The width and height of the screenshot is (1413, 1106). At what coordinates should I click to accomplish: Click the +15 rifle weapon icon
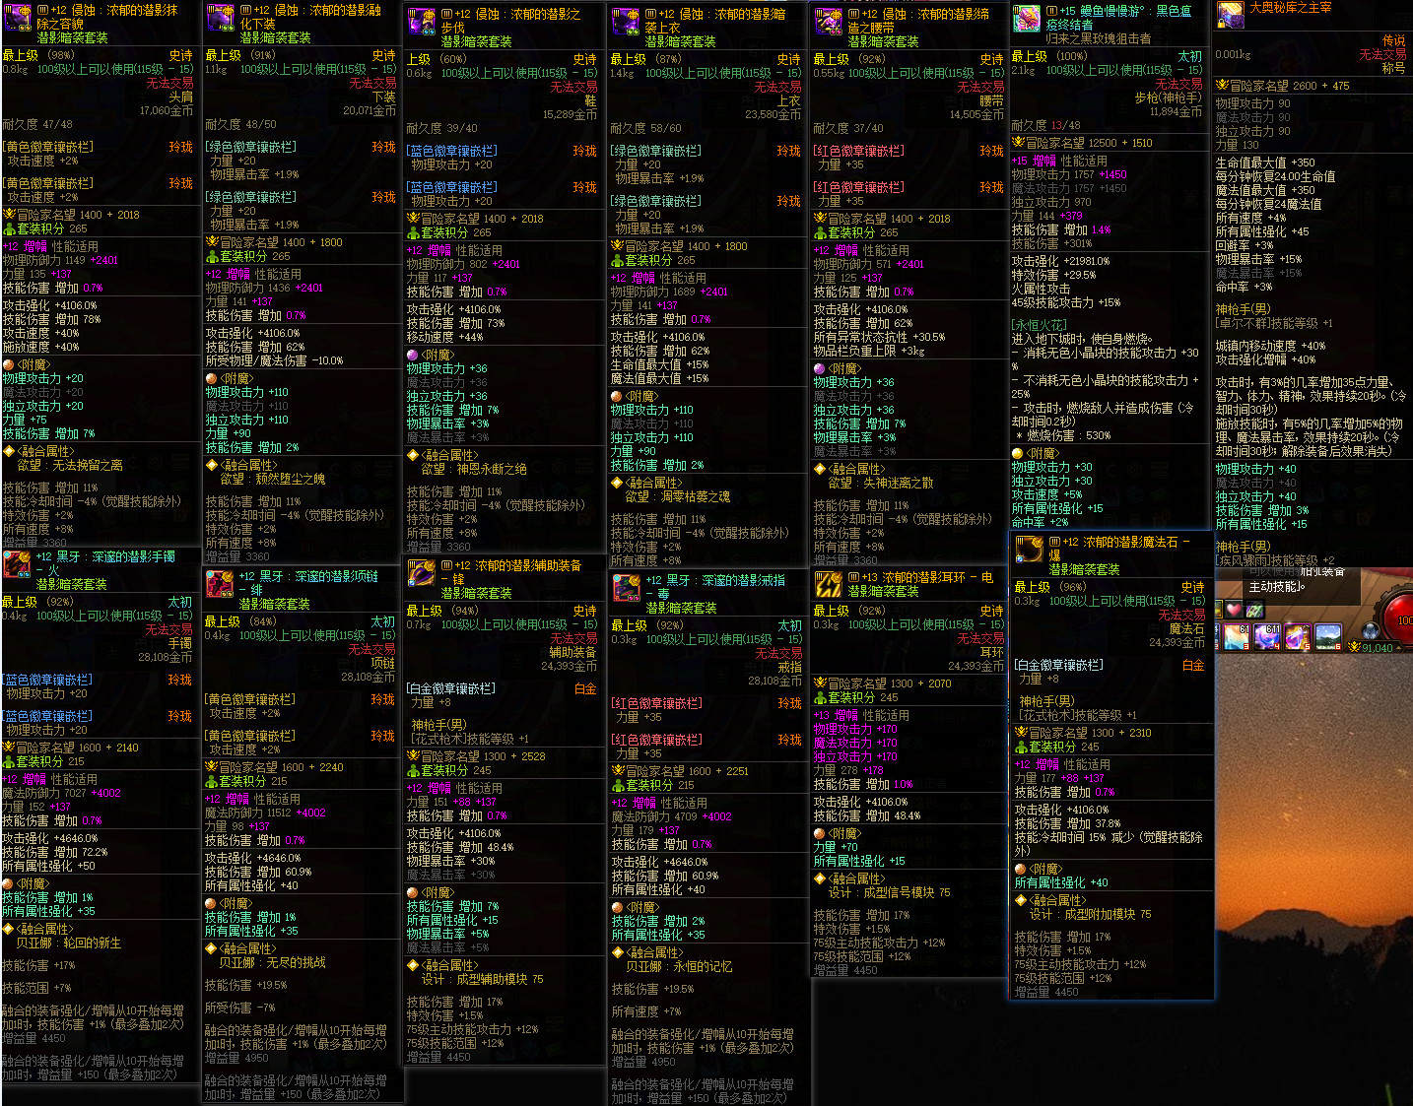[1028, 20]
